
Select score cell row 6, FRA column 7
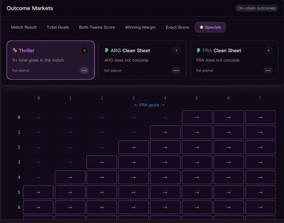[261, 208]
